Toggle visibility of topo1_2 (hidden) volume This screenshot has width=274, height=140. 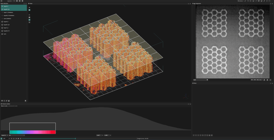click(2, 12)
